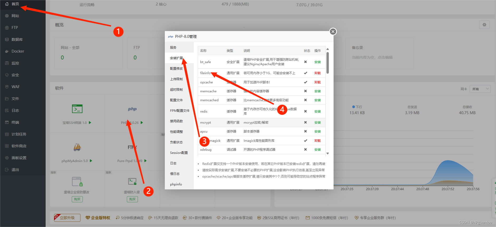Click the overview settings gear icon
496x227 pixels.
pyautogui.click(x=484, y=25)
